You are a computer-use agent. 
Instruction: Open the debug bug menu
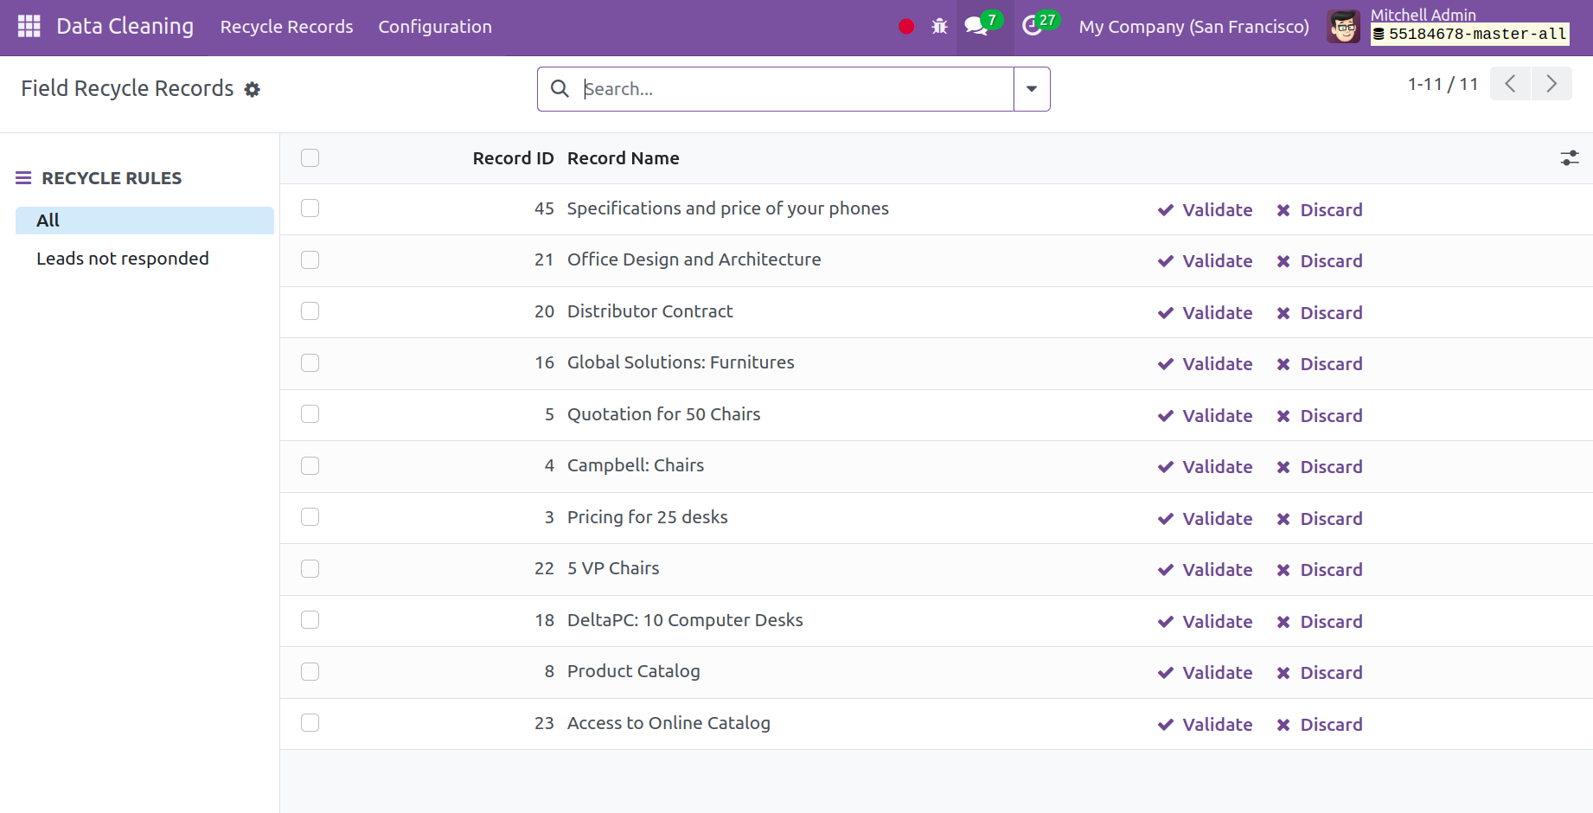click(939, 26)
